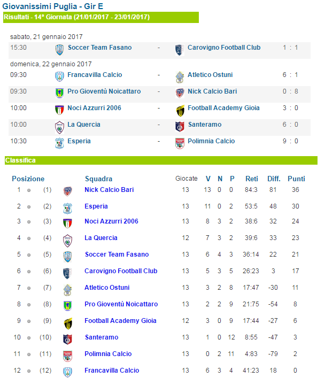
Task: Click Football Academy Gioia crest in results
Action: (180, 111)
